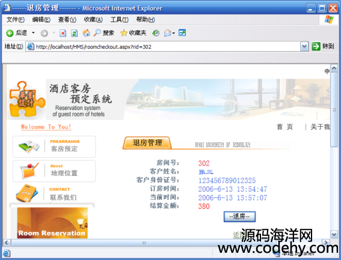This screenshot has width=341, height=260.
Task: Open Favorites star icon
Action: tap(123, 33)
